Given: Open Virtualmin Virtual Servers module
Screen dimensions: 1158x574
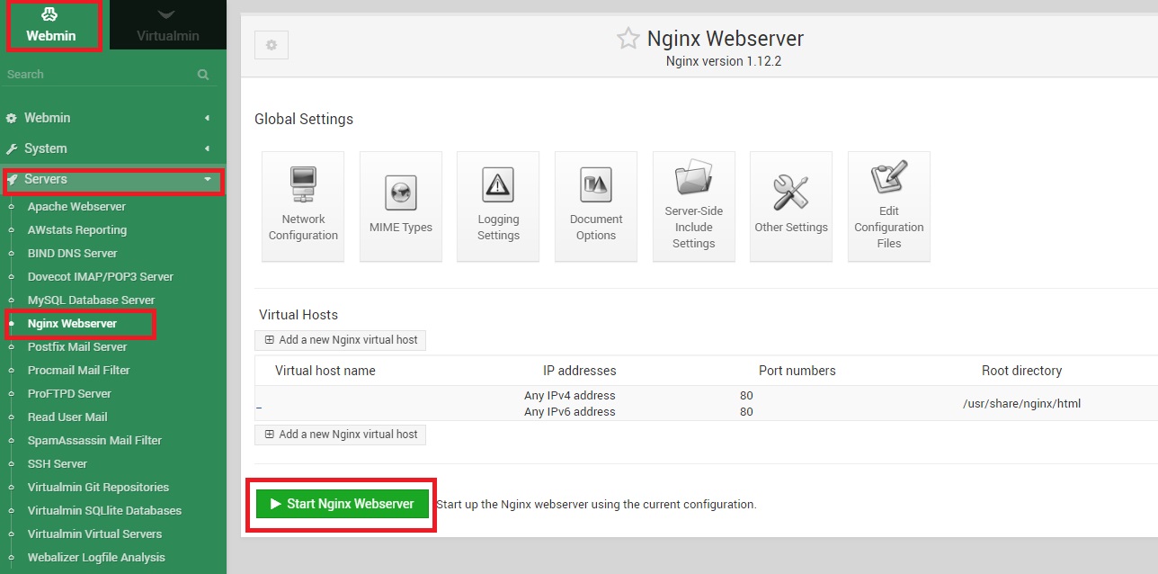Looking at the screenshot, I should [94, 534].
